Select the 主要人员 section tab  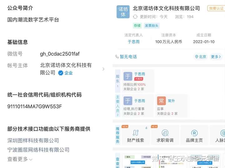[118, 106]
